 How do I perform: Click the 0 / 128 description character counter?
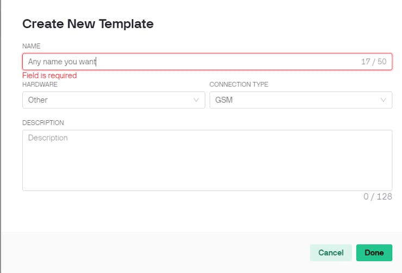378,196
